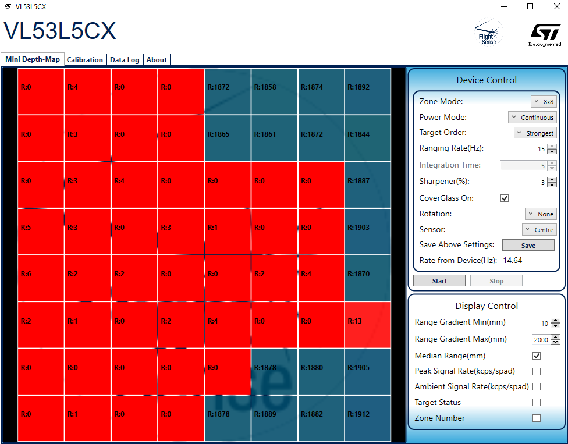The height and width of the screenshot is (444, 568).
Task: Enable Peak Signal Rate(kcps/spad) checkbox
Action: (537, 372)
